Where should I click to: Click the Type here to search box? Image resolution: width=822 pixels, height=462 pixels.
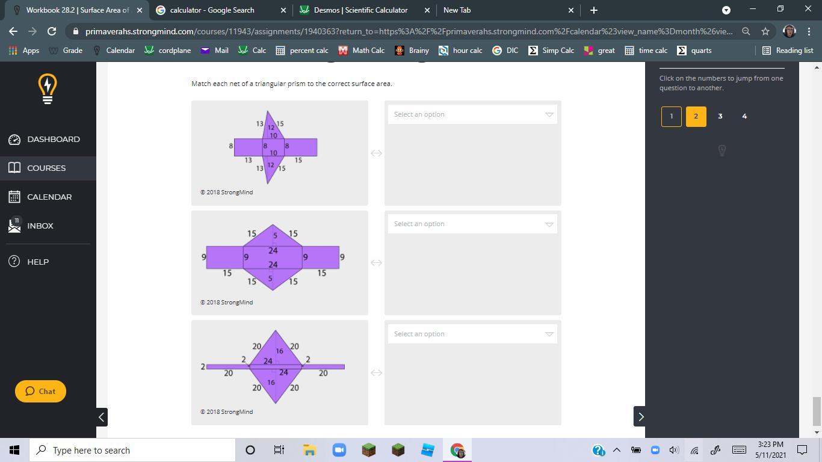132,450
